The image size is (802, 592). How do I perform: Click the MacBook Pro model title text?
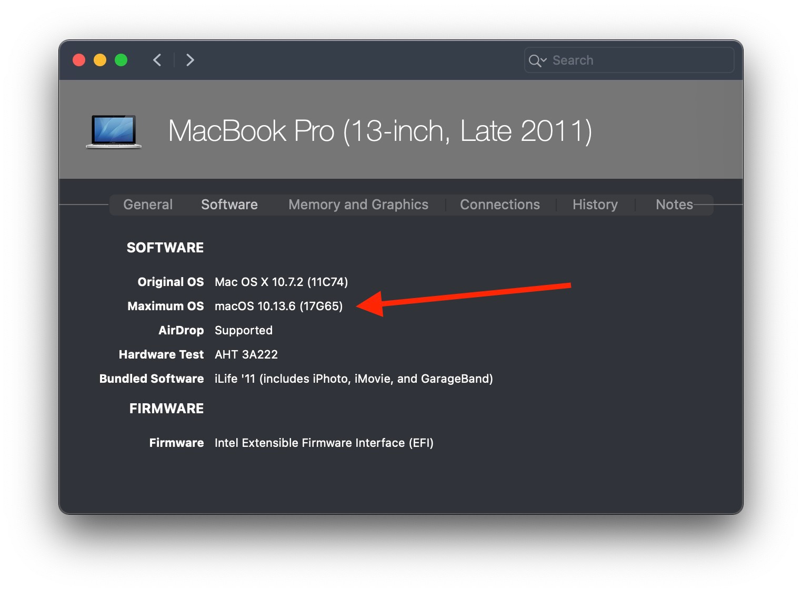[x=380, y=131]
